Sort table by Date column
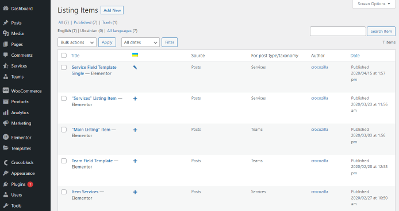Image resolution: width=399 pixels, height=211 pixels. (355, 56)
